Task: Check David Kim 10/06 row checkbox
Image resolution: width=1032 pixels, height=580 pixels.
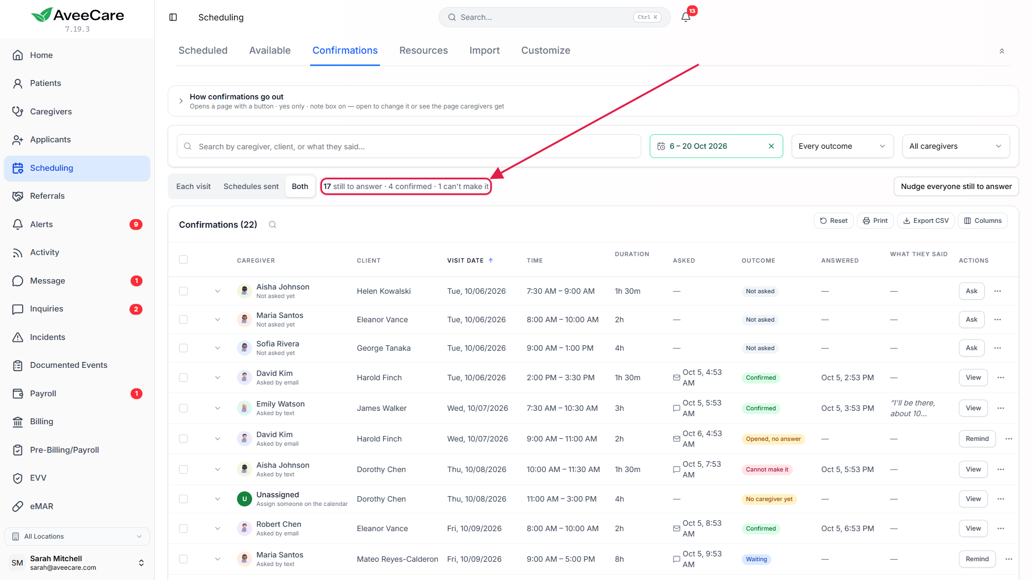Action: point(183,378)
